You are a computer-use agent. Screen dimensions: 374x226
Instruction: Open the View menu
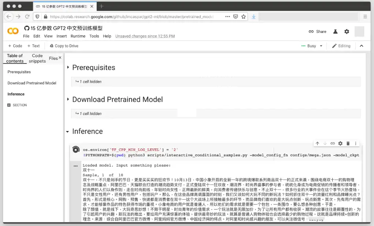click(x=48, y=36)
